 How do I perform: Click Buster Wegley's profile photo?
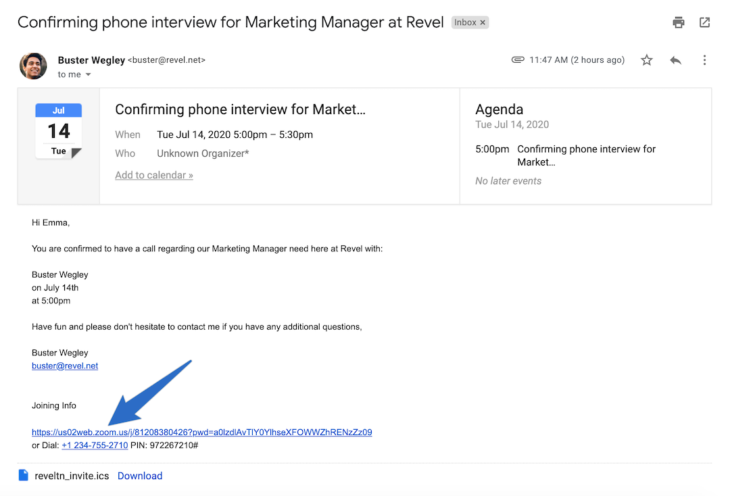coord(33,66)
